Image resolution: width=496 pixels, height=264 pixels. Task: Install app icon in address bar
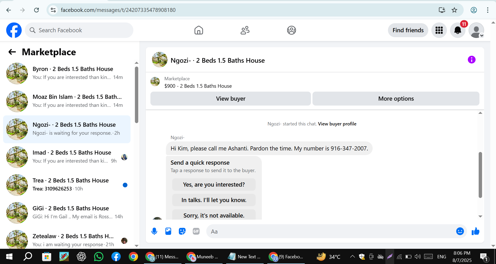442,10
